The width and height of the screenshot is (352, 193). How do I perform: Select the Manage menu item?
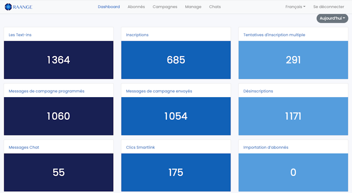[x=193, y=7]
